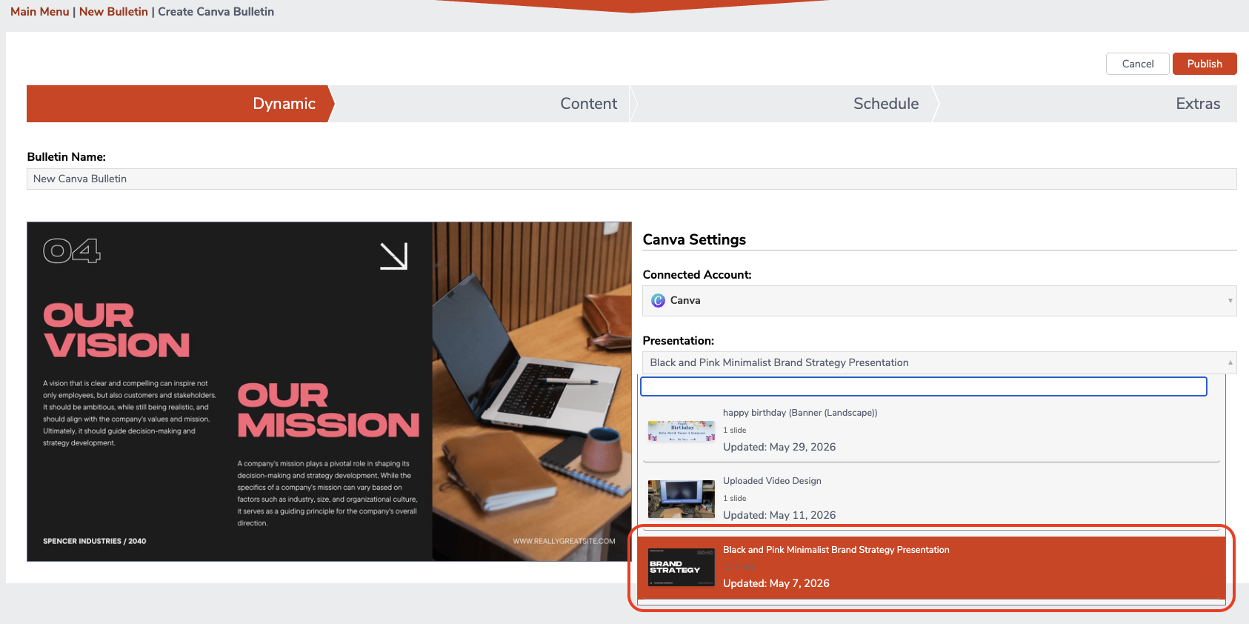Collapse the Presentation dropdown arrow

coord(1230,362)
